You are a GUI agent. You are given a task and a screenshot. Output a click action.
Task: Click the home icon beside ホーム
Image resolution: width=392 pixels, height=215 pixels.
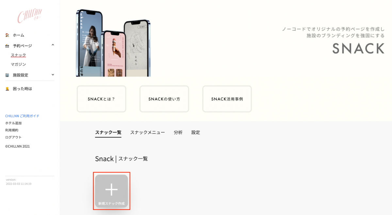(7, 35)
